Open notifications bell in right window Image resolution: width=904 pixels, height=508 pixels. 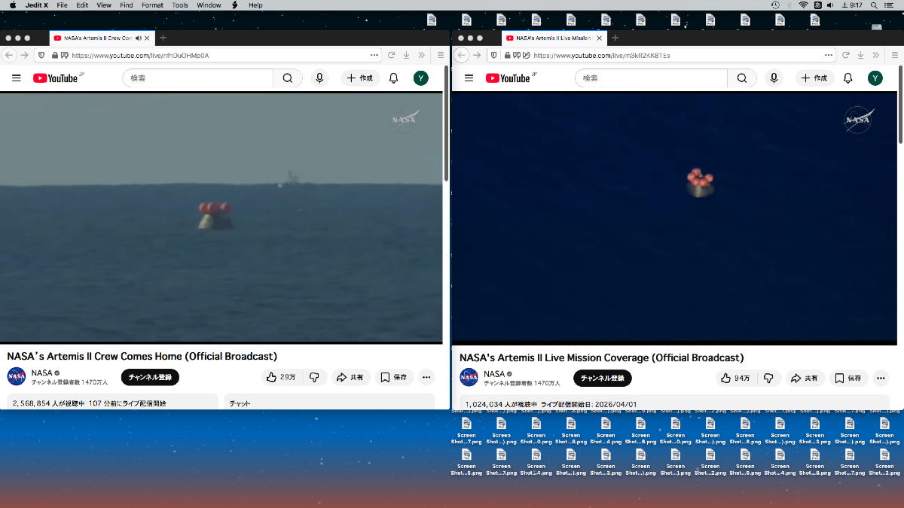[847, 78]
